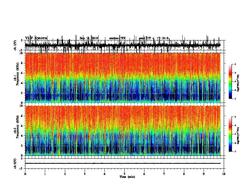252x195 pixels.
Task: Click the 7 tick on the time axis
Action: (x=164, y=174)
